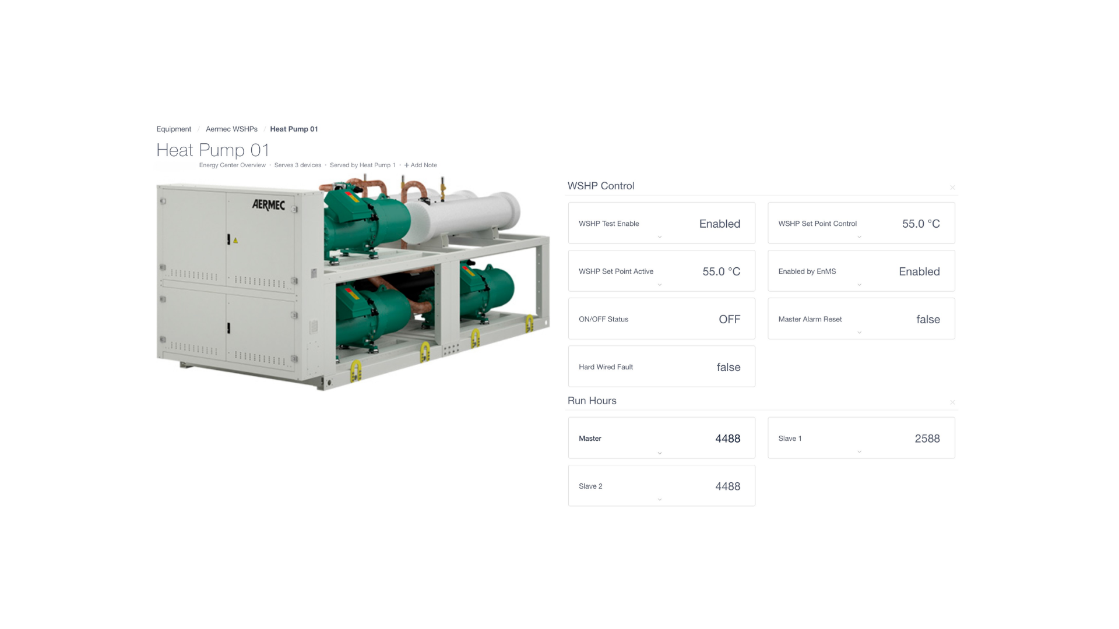Expand chevron under Slave 2 run hours
The width and height of the screenshot is (1119, 629).
point(660,500)
